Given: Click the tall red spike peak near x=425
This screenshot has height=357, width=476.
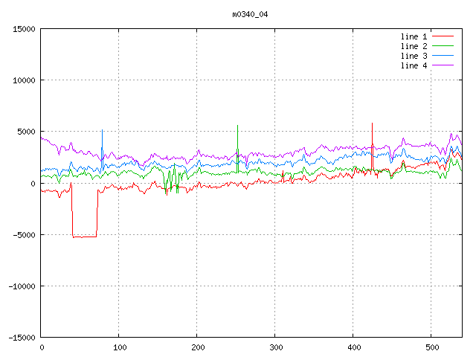Looking at the screenshot, I should click(x=372, y=123).
